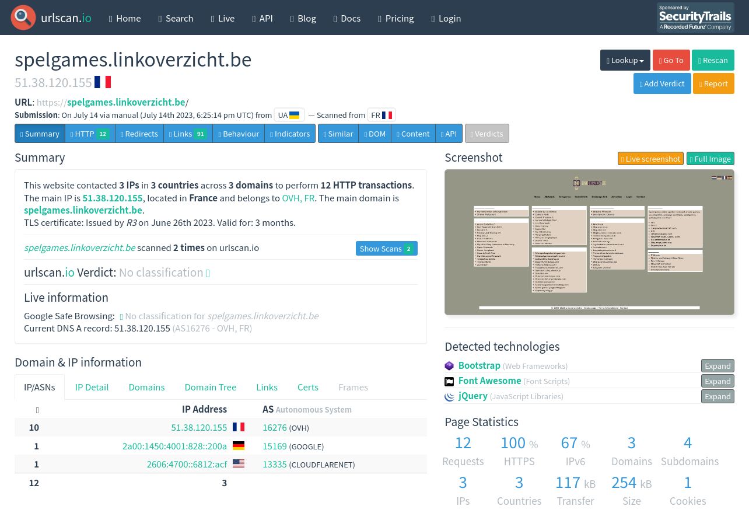Screen dimensions: 749x513
Task: Expand the Font Awesome technology details
Action: click(x=717, y=381)
